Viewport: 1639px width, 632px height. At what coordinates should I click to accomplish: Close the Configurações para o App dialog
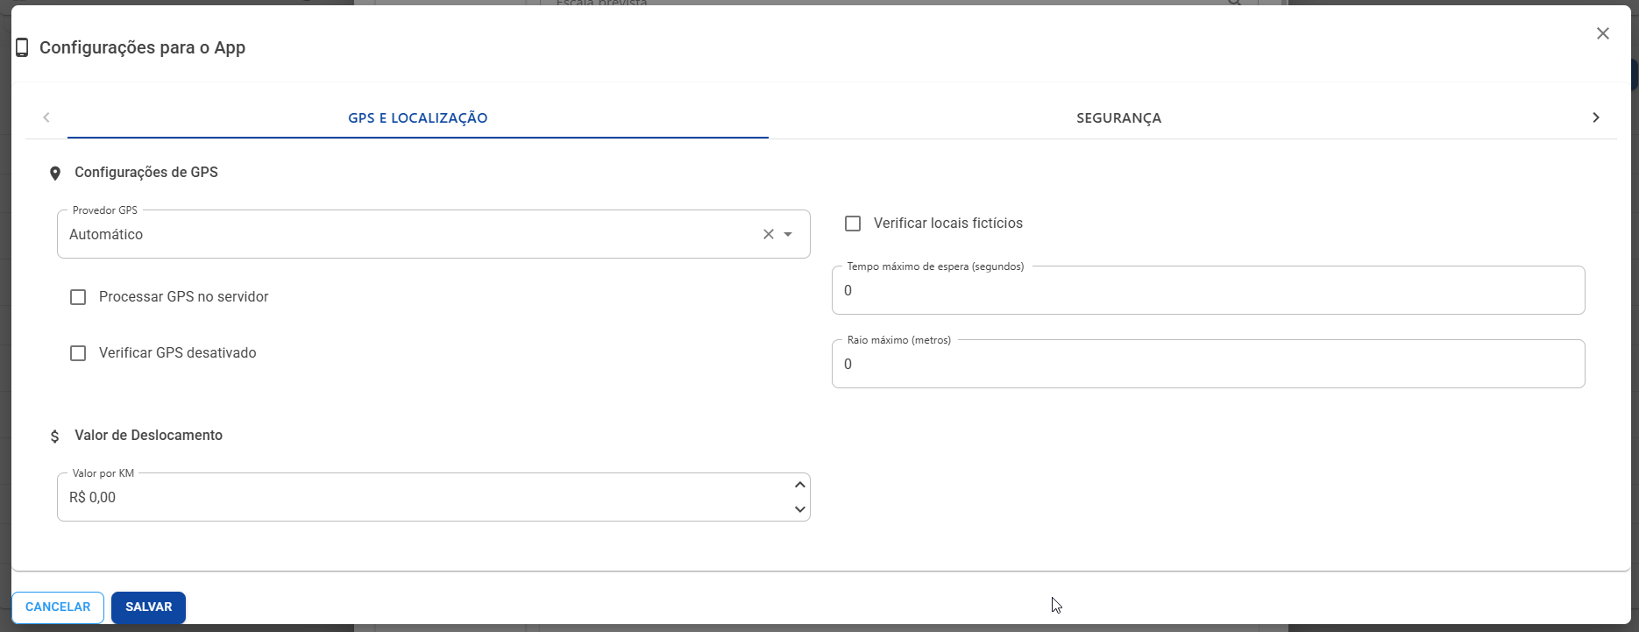click(x=1602, y=33)
